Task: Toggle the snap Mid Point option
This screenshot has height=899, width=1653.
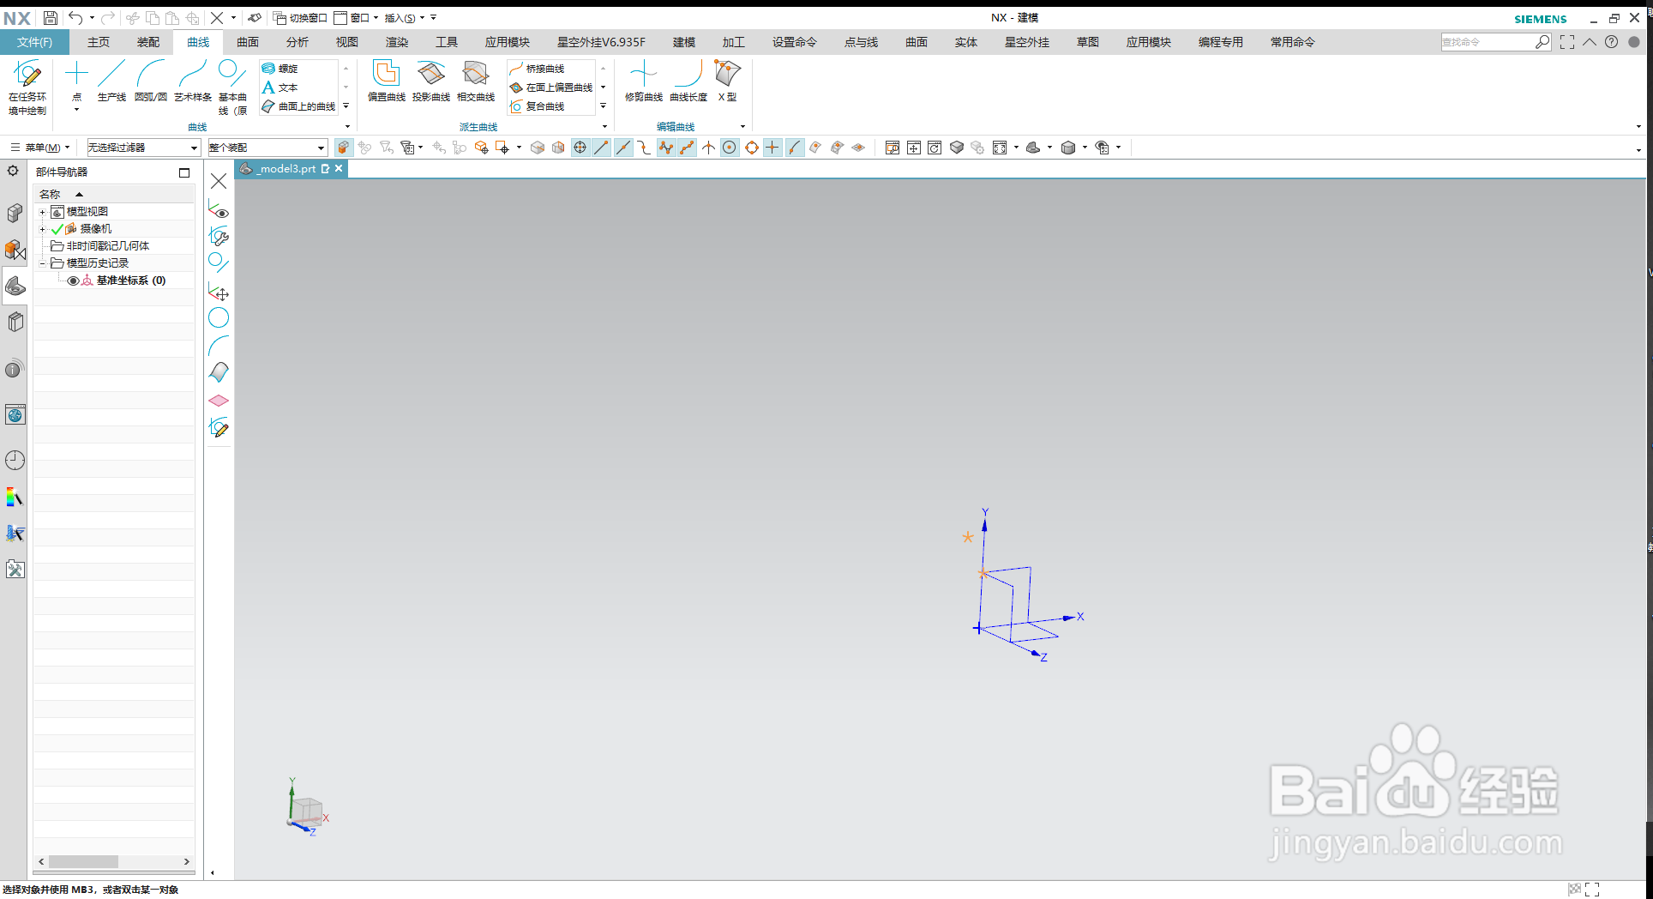Action: (623, 148)
